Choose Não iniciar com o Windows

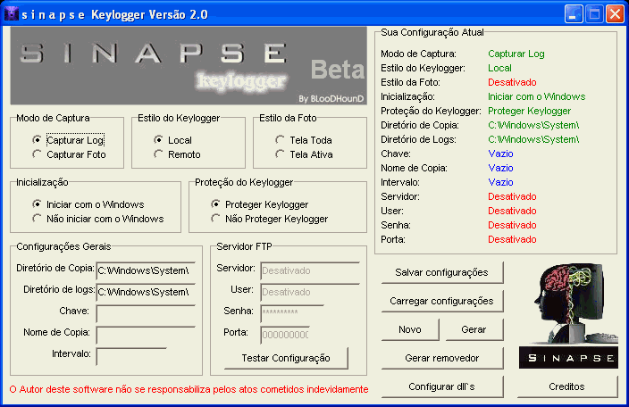(x=38, y=219)
